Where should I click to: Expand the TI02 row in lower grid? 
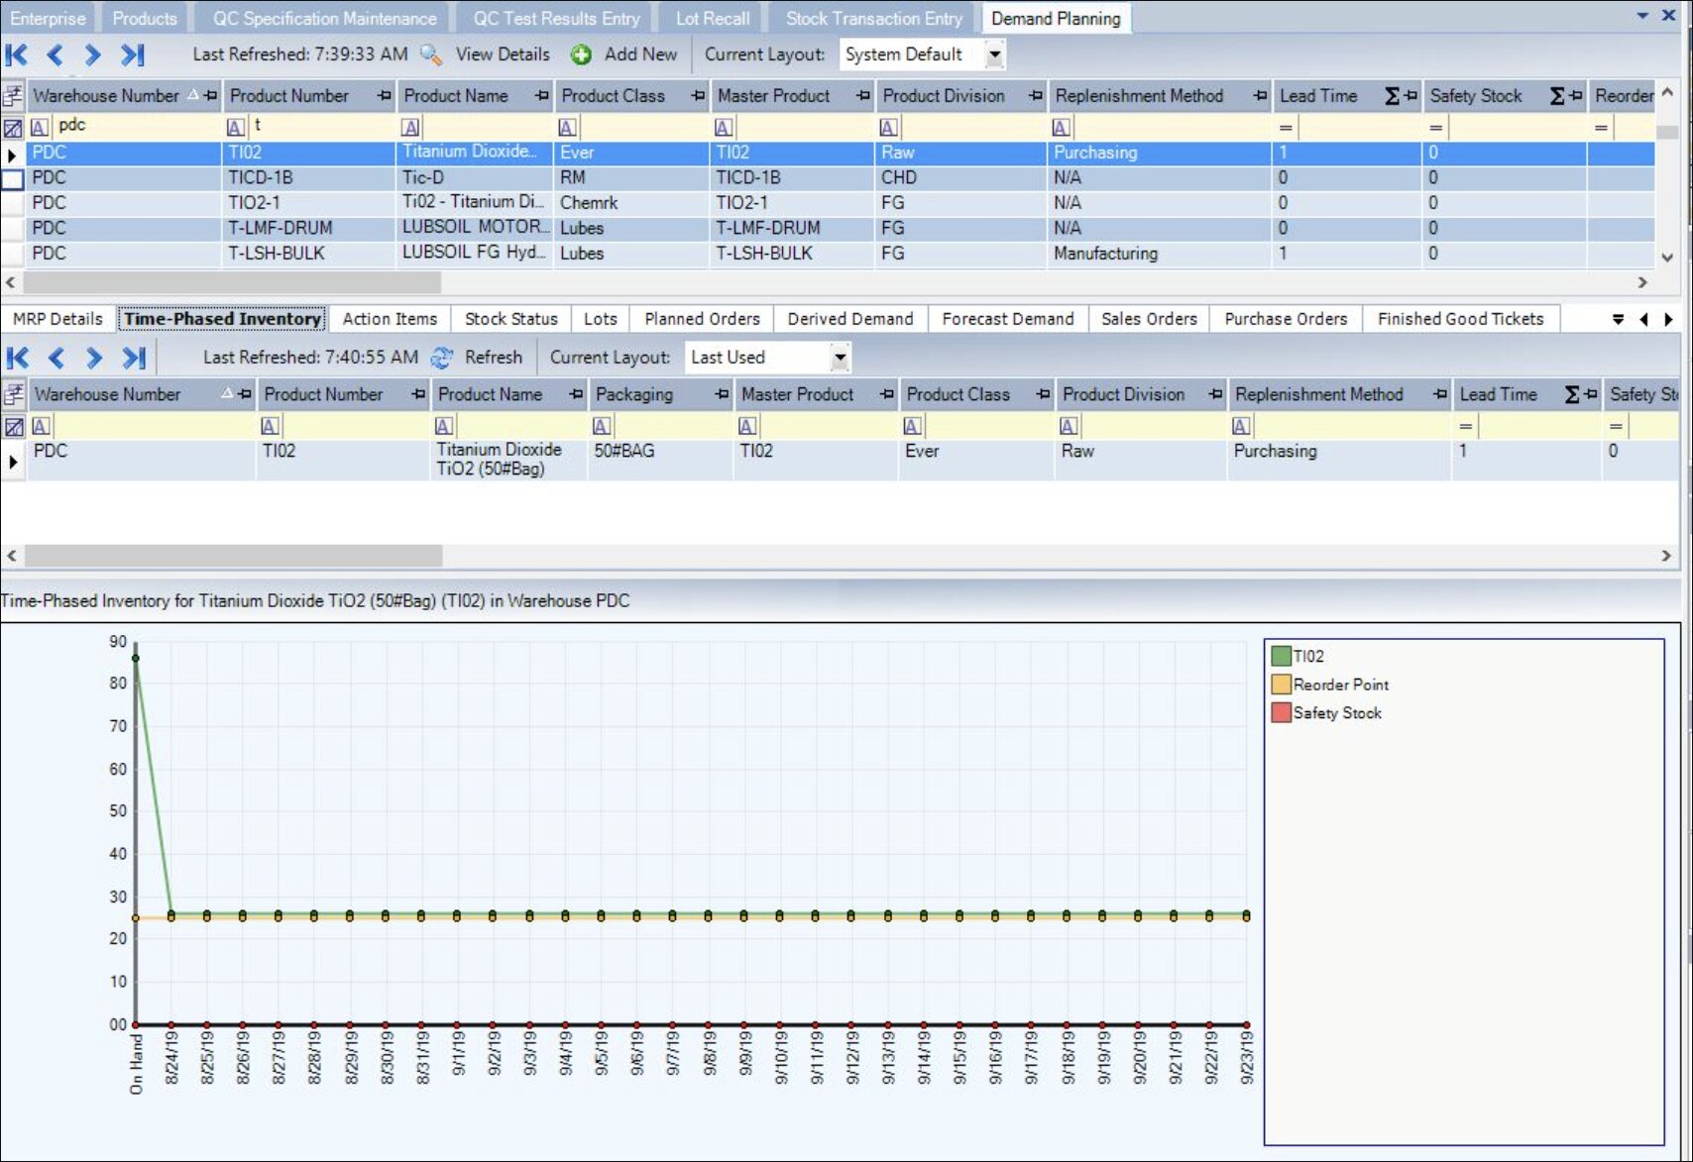tap(13, 462)
